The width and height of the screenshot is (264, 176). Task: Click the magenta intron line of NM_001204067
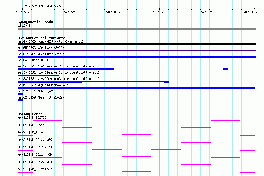[x=136, y=172]
